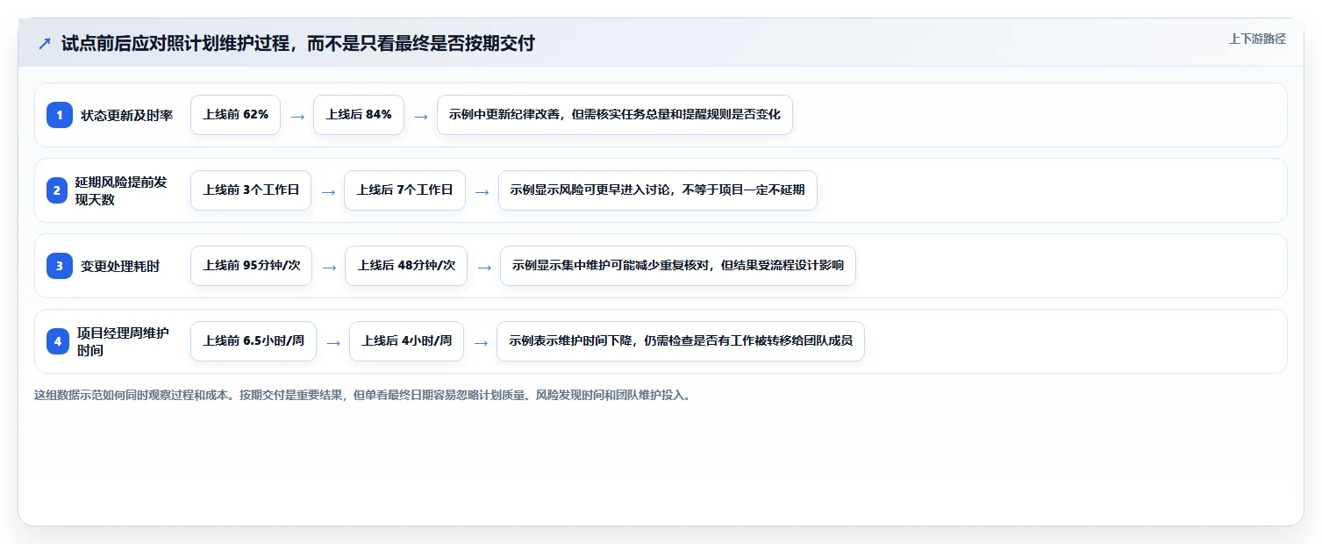Open the note 示例表示维护时间下降

[681, 341]
